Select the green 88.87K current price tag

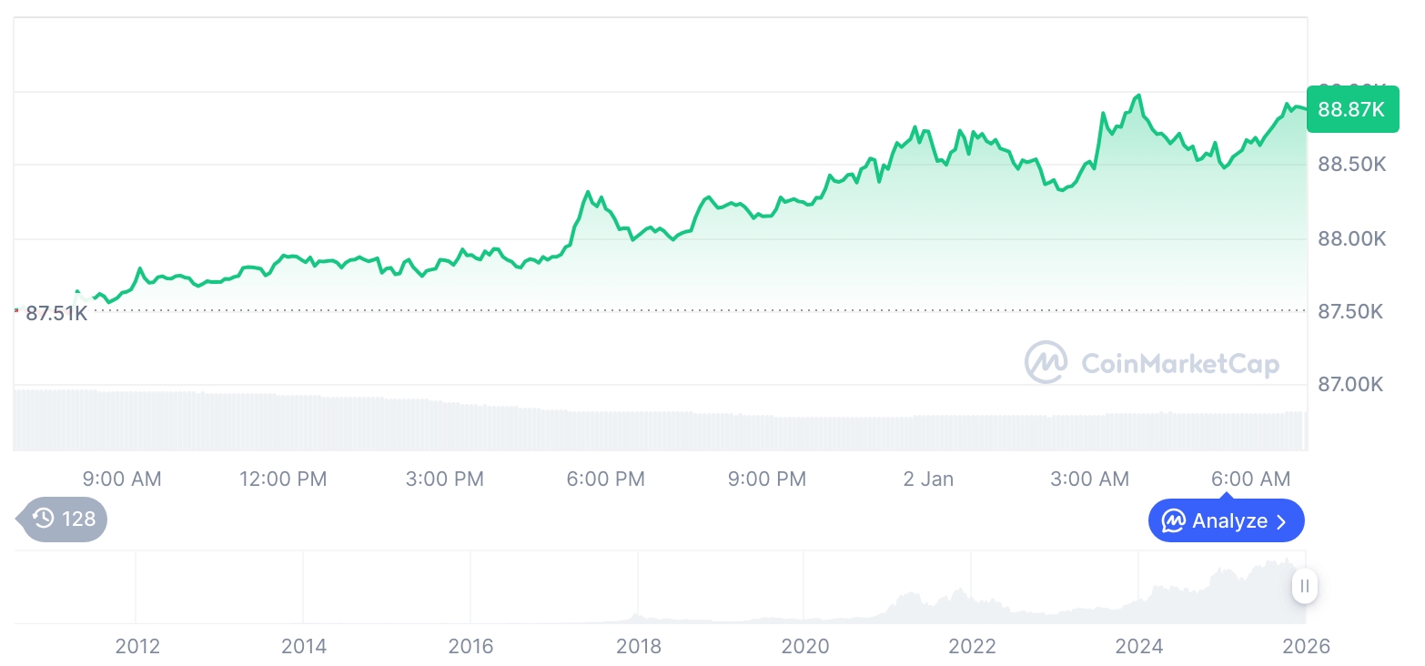coord(1351,109)
